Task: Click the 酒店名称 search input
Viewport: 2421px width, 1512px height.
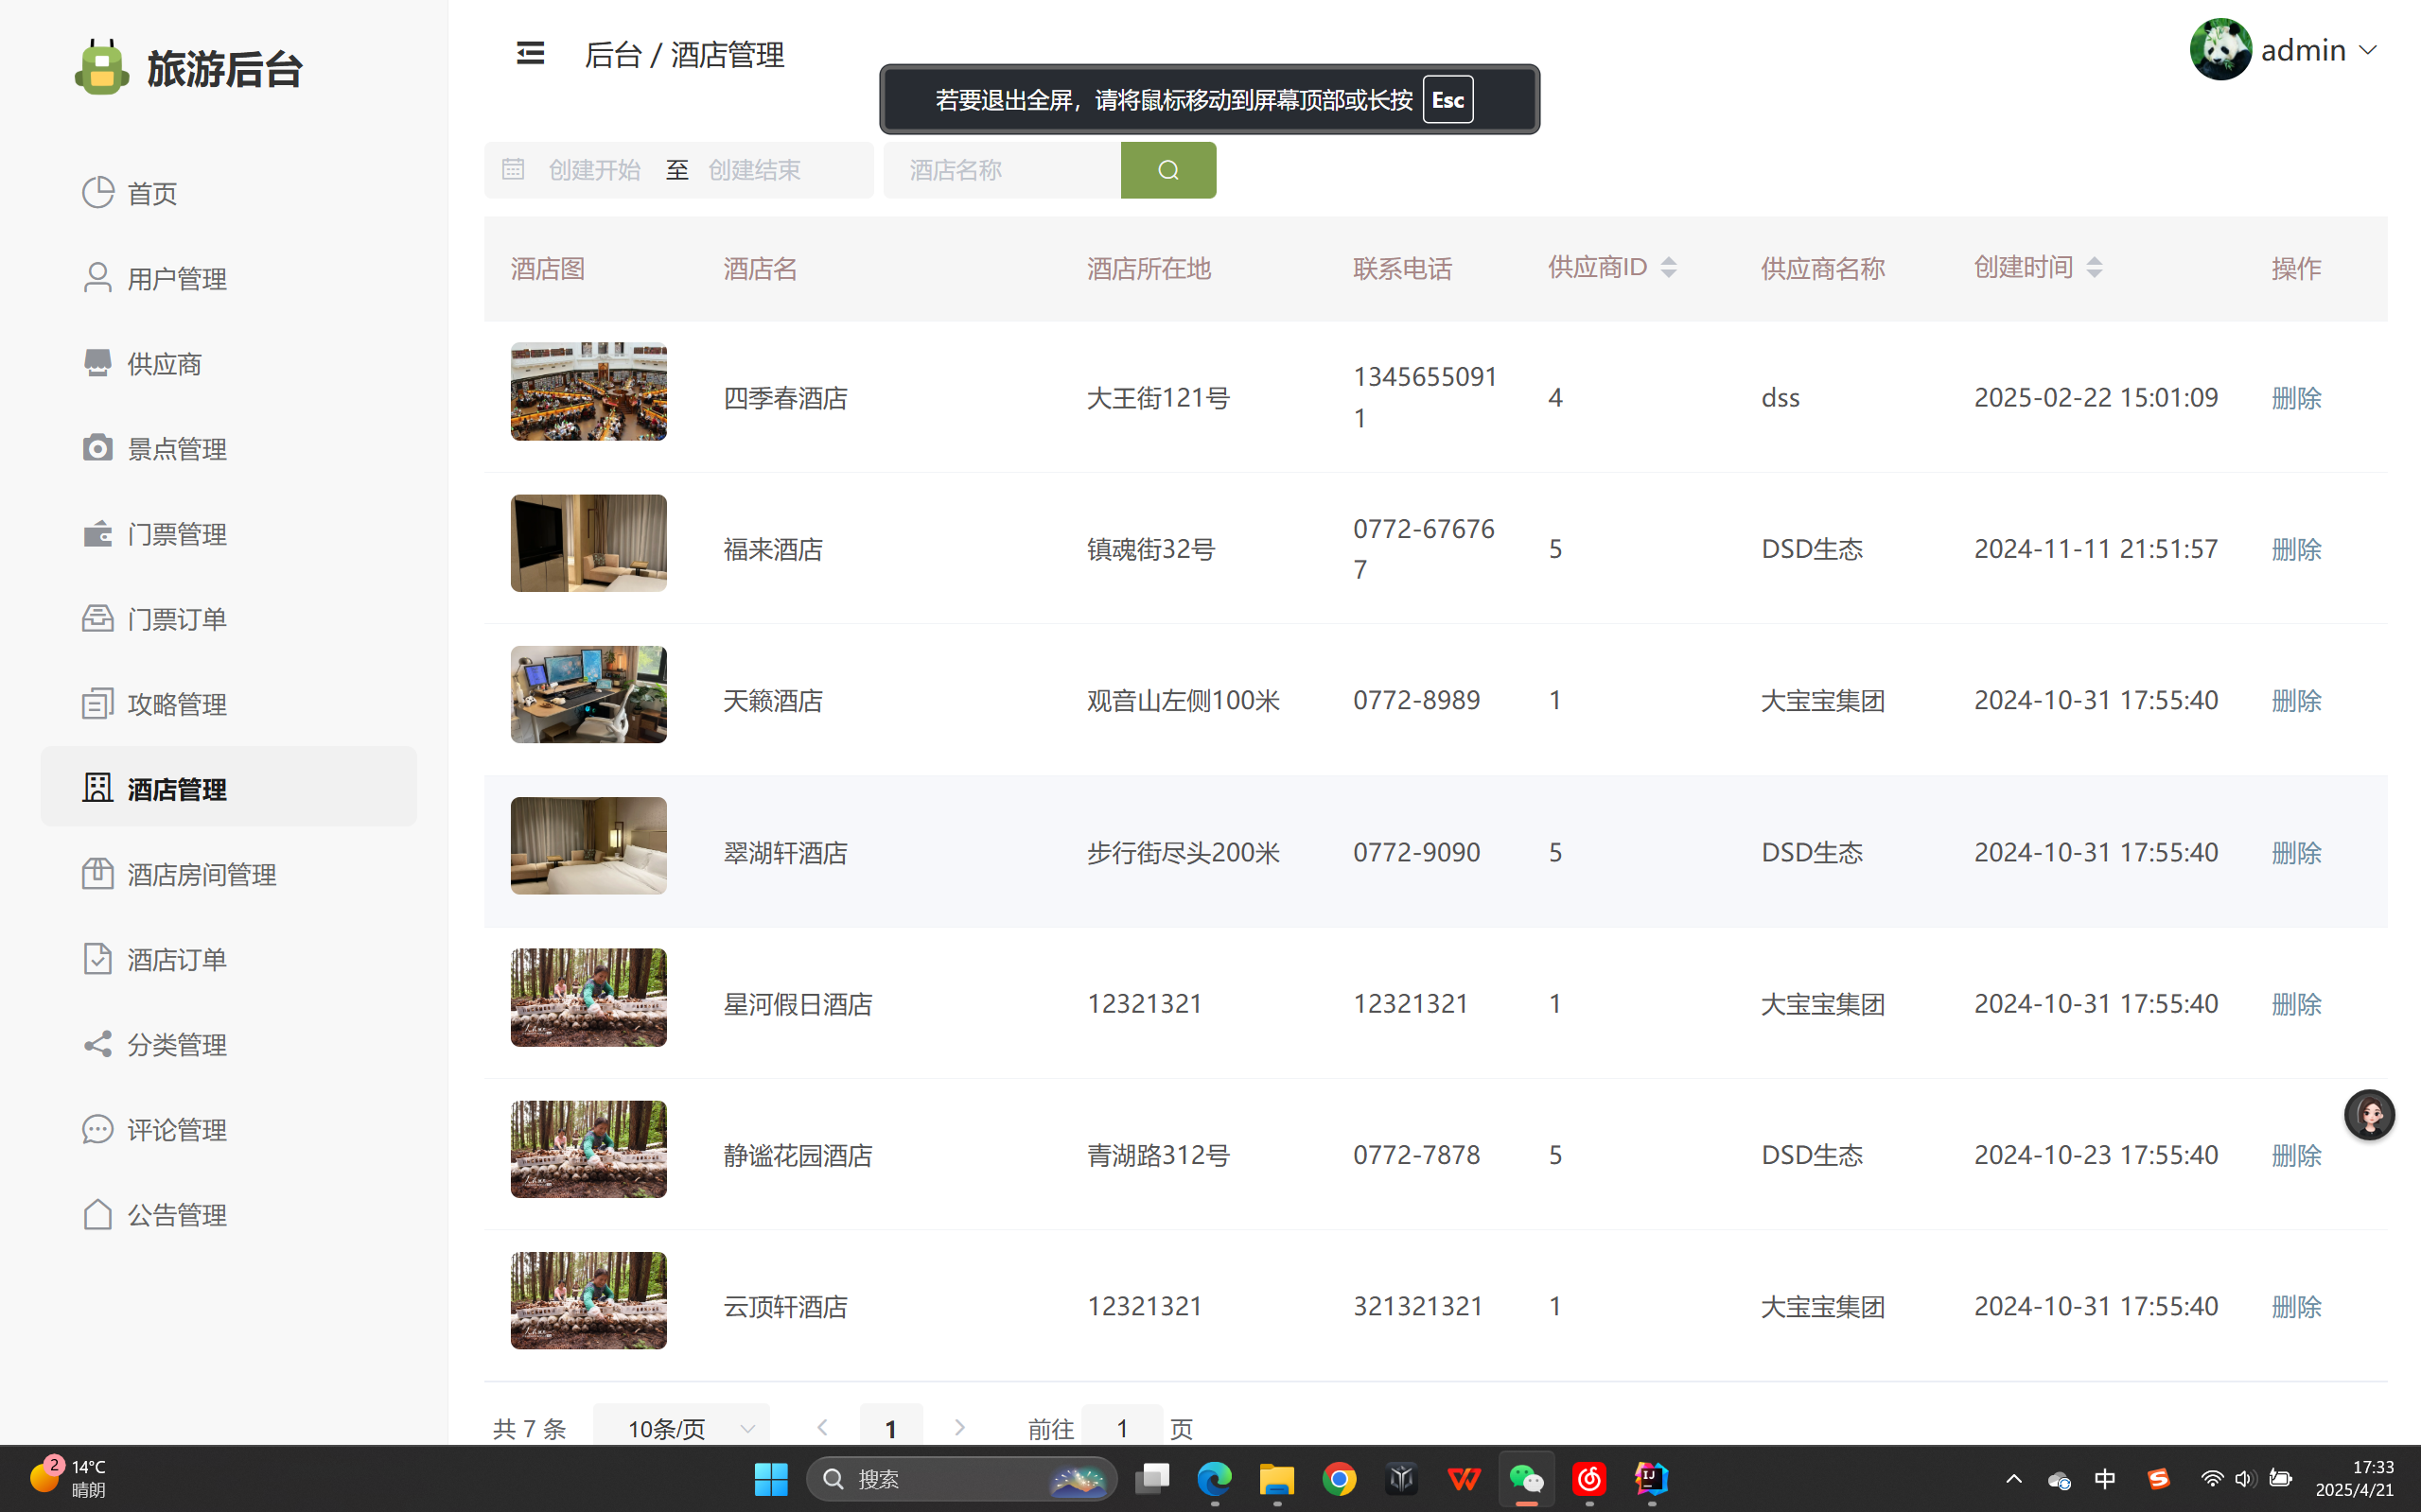Action: pyautogui.click(x=1000, y=170)
